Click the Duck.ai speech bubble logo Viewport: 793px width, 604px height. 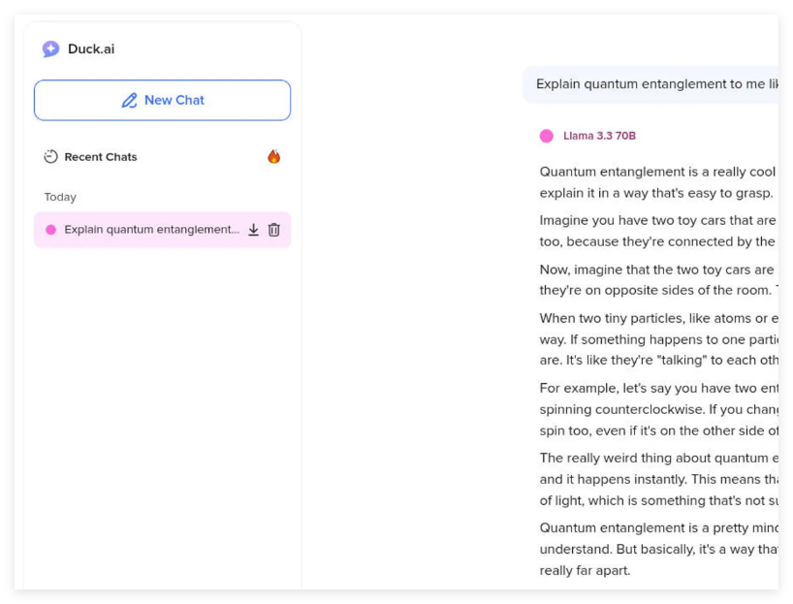(50, 48)
